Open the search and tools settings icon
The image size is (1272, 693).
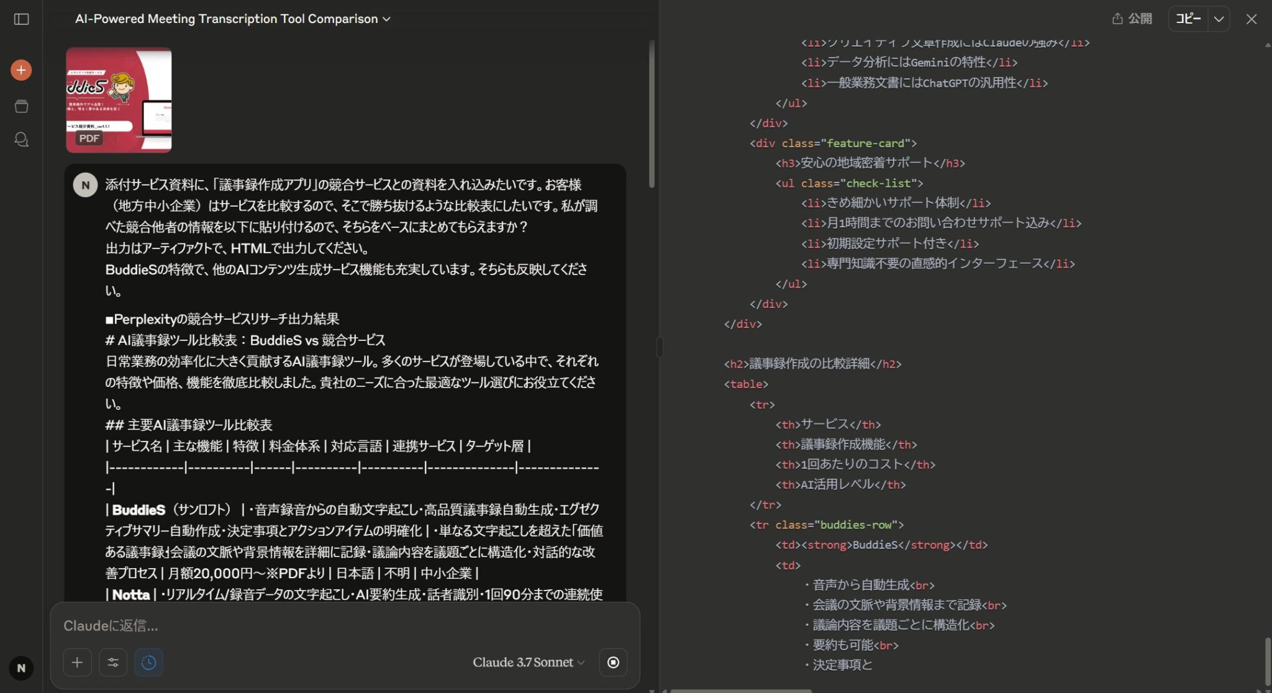coord(113,663)
